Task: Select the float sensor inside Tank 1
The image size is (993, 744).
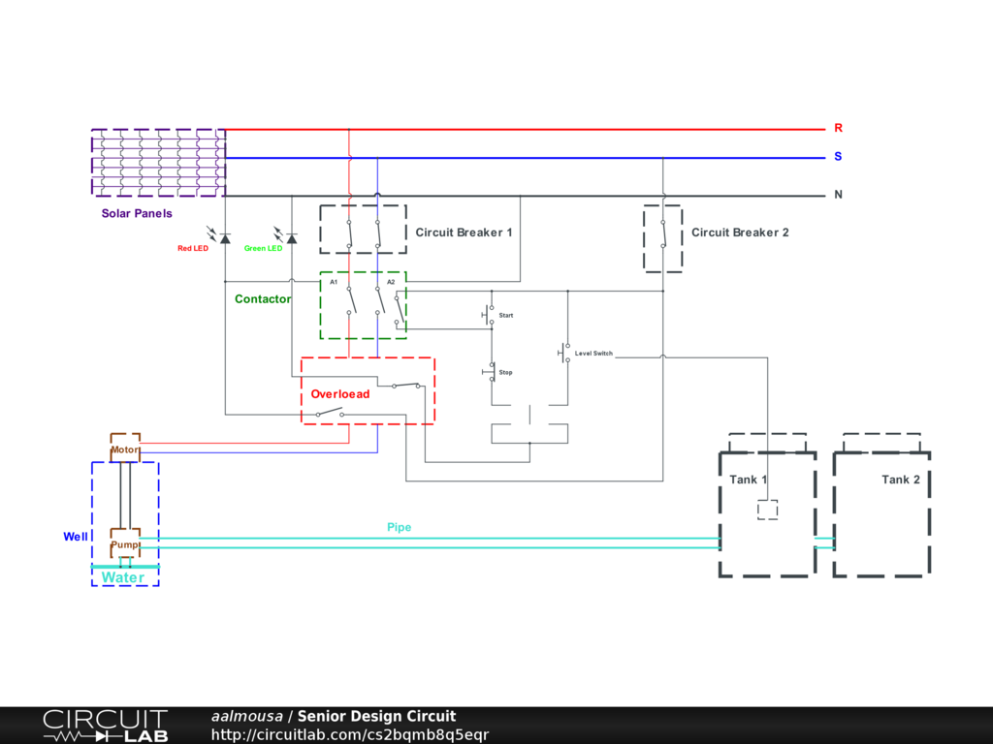Action: (x=767, y=511)
